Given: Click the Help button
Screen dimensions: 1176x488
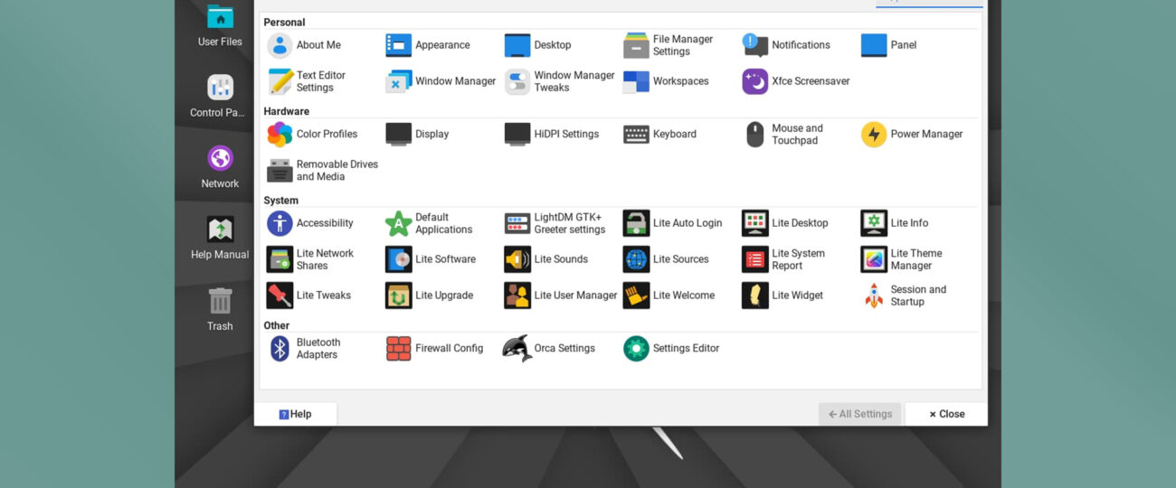Looking at the screenshot, I should [x=296, y=414].
